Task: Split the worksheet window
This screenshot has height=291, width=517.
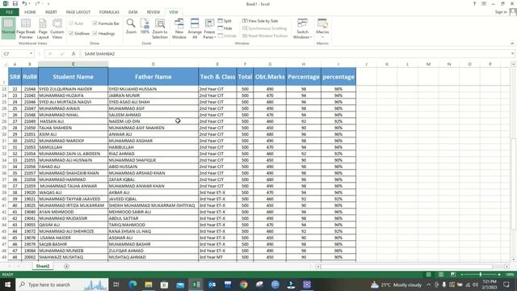Action: [225, 21]
